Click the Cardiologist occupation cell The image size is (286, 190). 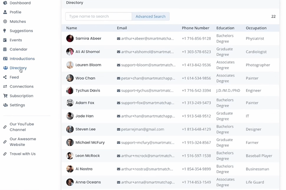point(256,52)
